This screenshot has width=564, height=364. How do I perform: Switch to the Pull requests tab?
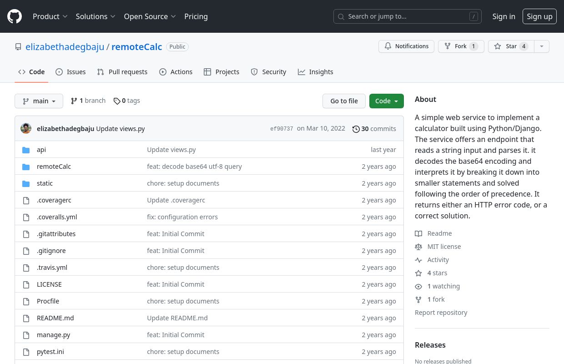click(122, 72)
